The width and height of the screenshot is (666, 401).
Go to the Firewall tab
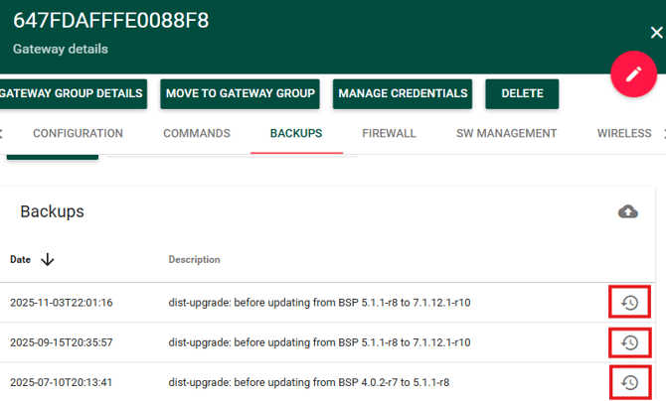point(389,134)
